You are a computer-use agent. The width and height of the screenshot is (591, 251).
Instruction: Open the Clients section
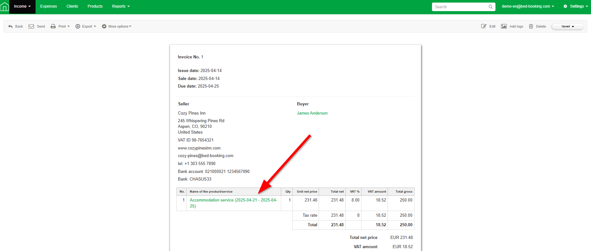tap(72, 6)
